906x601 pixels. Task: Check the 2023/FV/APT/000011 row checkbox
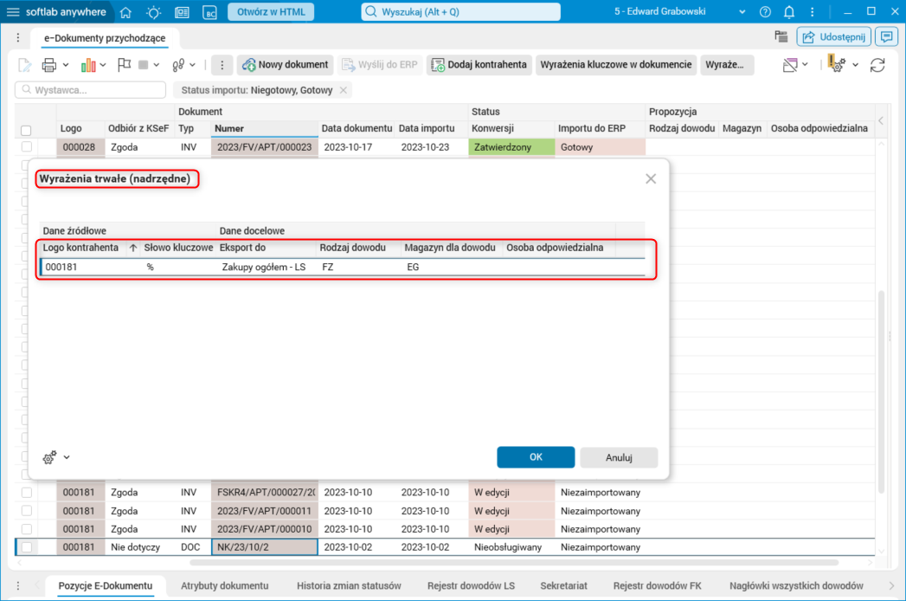tap(27, 511)
